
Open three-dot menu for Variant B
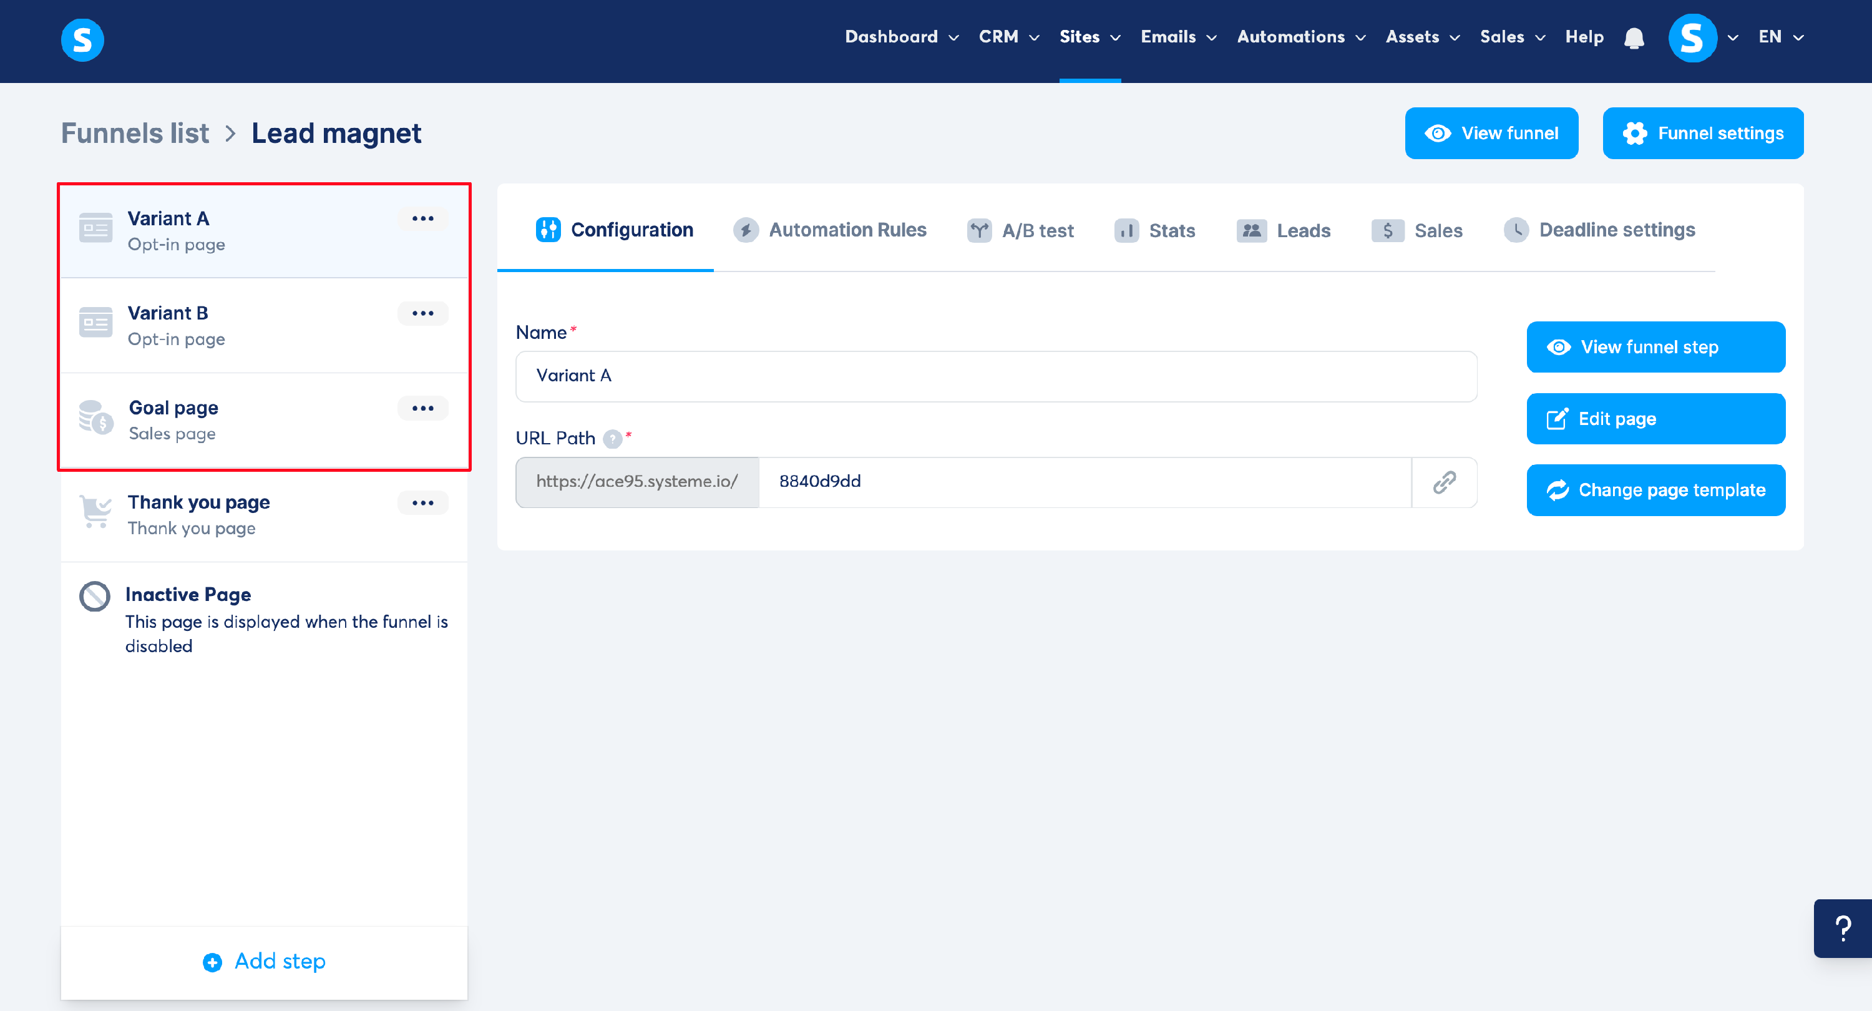[422, 313]
